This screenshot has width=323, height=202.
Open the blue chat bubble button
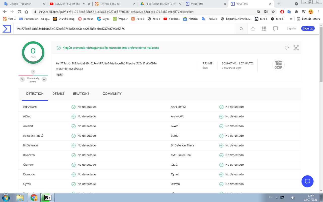coord(307,181)
